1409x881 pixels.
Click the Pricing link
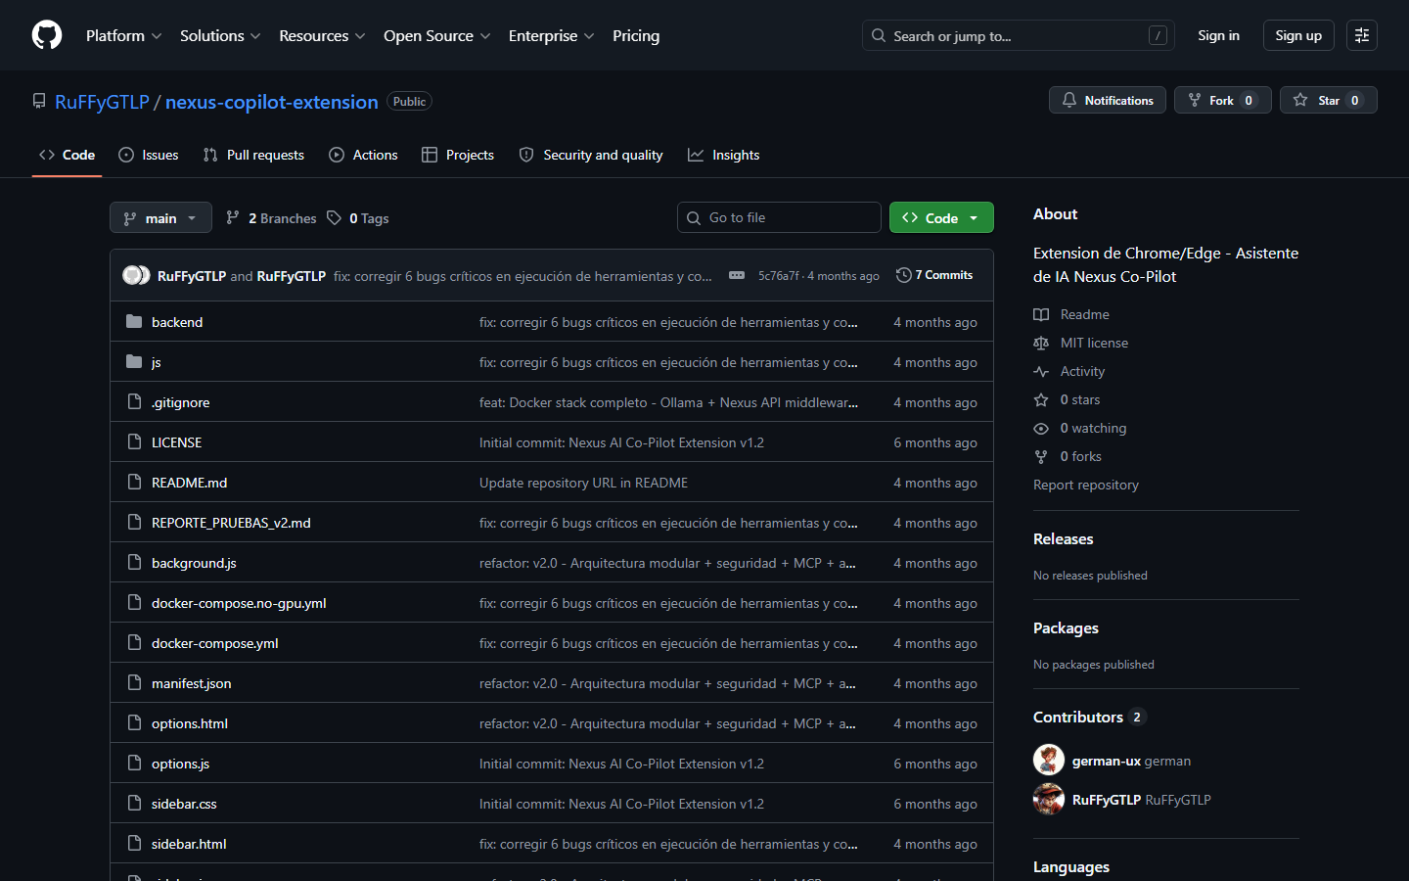point(636,35)
